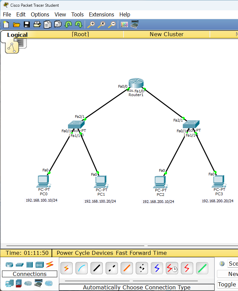Viewport: 238px width, 291px height.
Task: Open the Help menu
Action: click(x=125, y=14)
